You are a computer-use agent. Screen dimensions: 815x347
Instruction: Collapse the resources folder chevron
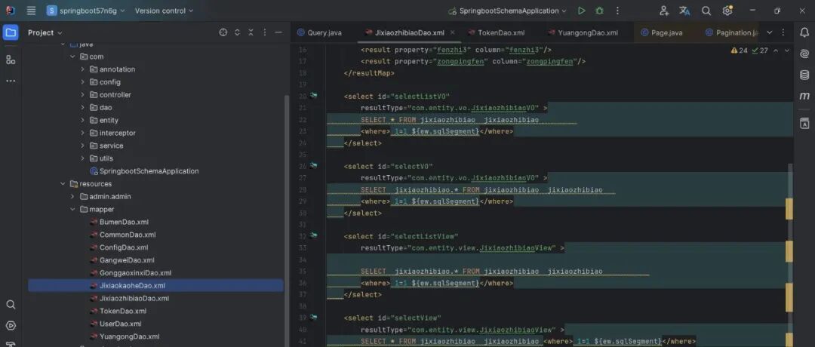[63, 184]
